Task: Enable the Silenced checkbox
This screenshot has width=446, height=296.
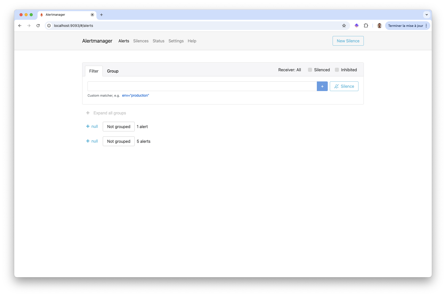Action: click(x=310, y=70)
